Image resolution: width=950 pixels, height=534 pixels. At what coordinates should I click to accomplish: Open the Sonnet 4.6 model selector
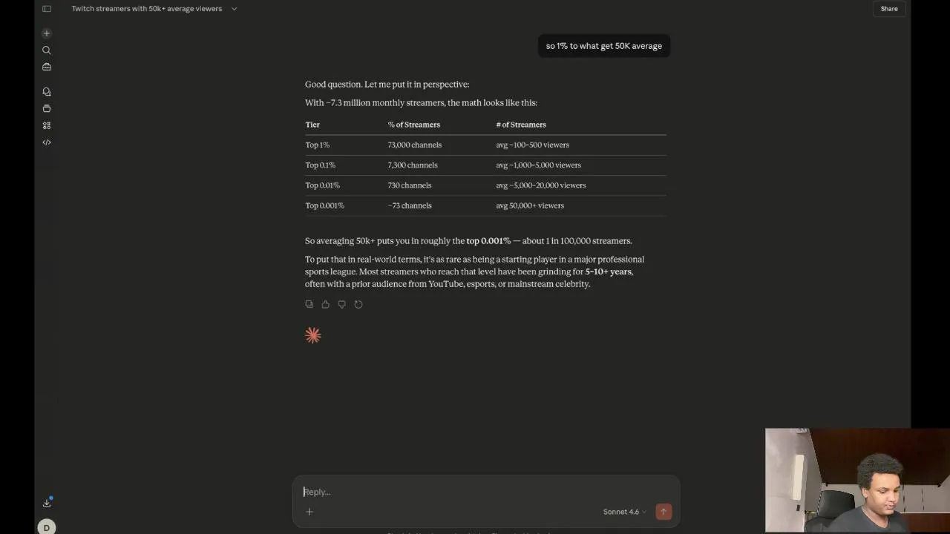point(624,512)
